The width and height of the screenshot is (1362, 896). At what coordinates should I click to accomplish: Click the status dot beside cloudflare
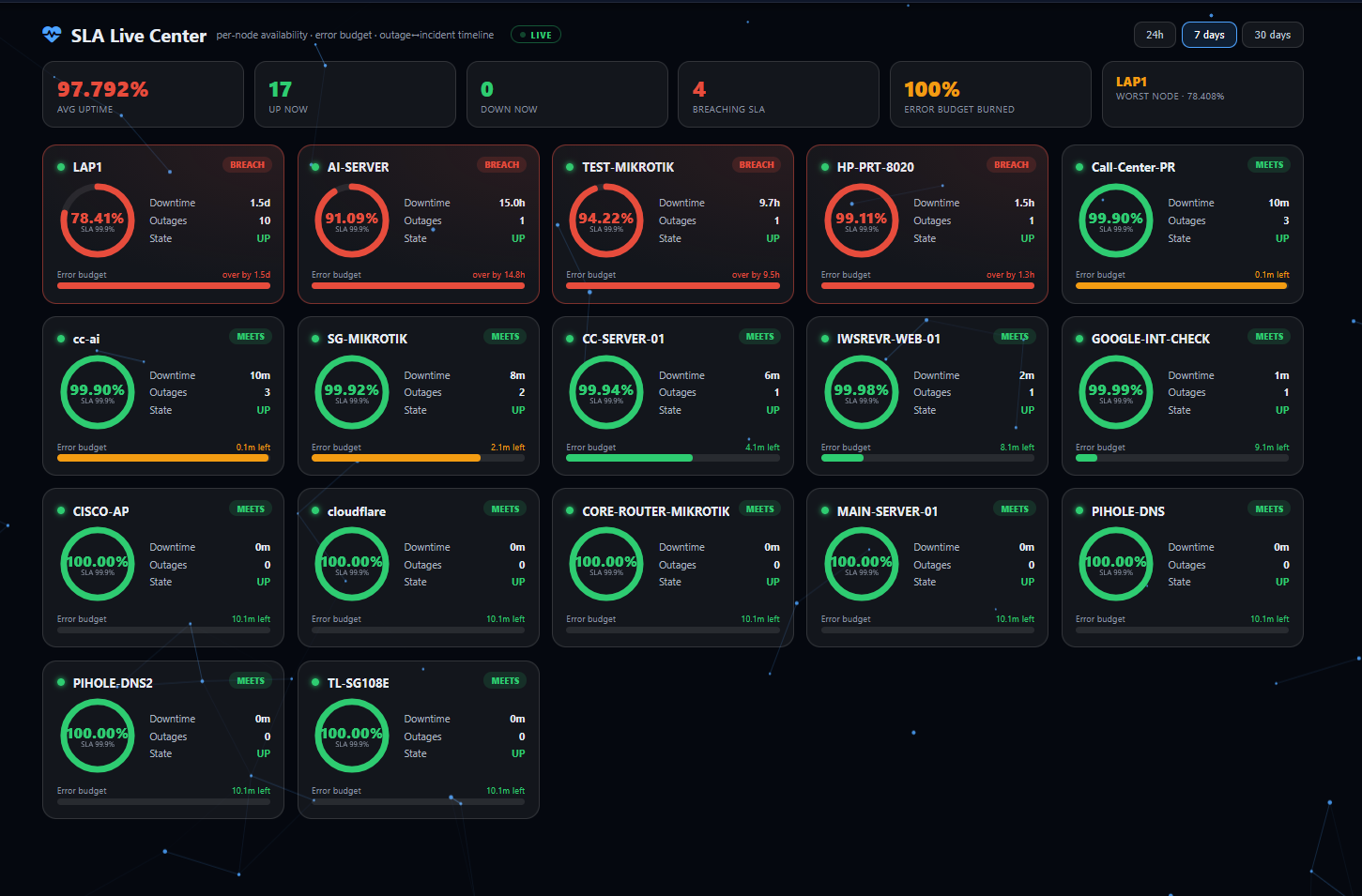(x=315, y=511)
